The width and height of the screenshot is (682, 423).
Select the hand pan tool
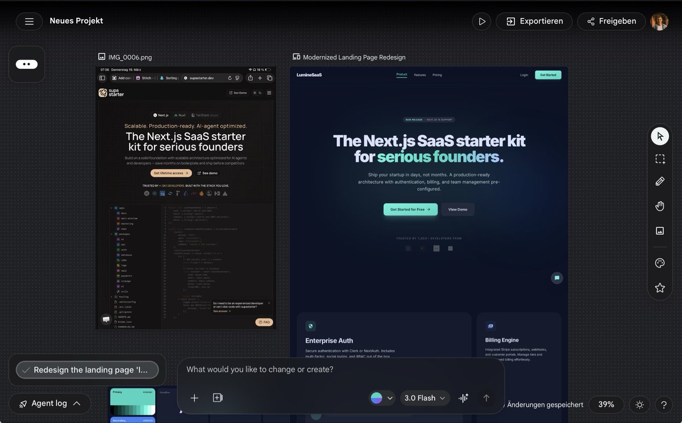point(660,206)
